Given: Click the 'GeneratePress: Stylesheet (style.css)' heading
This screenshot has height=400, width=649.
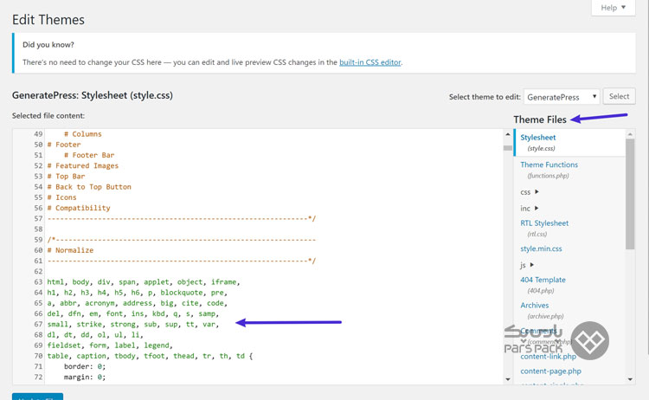Looking at the screenshot, I should [93, 95].
